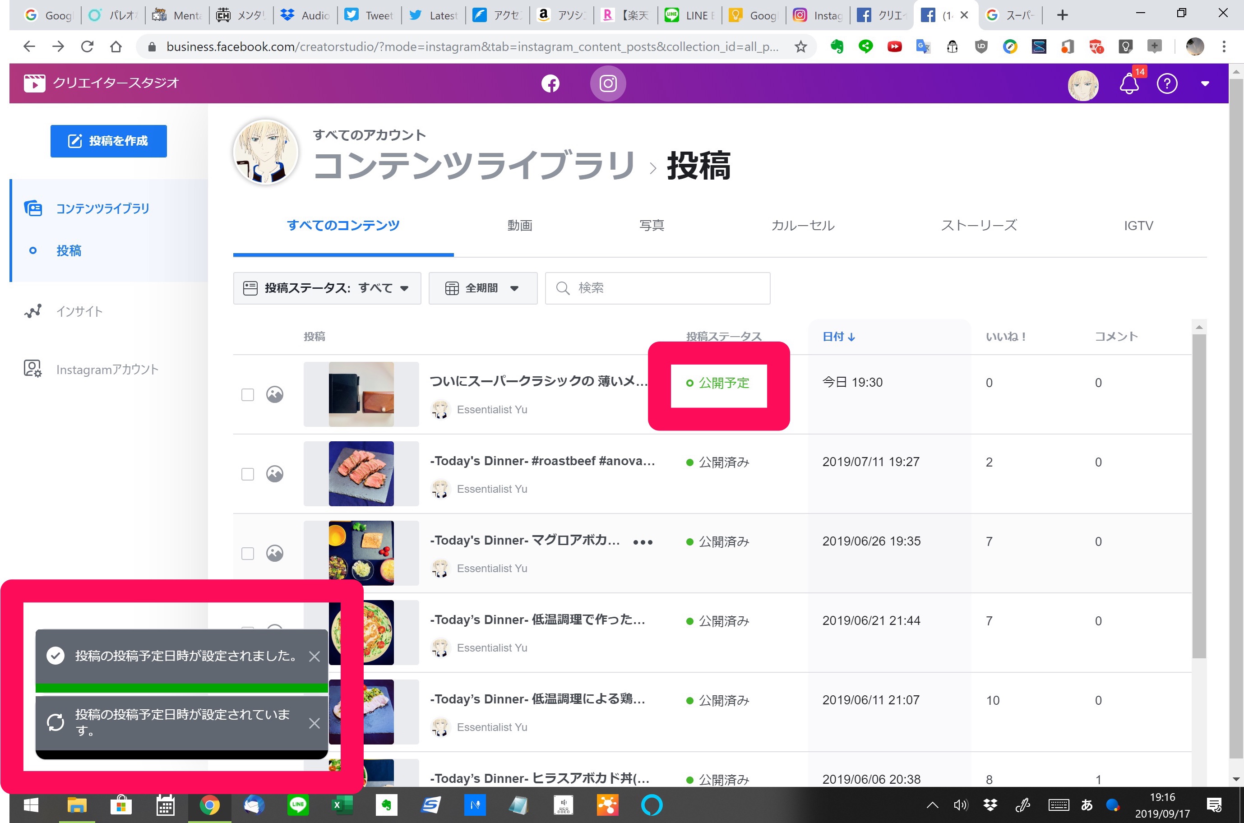Switch to the Facebook icon in header
This screenshot has height=823, width=1244.
[x=550, y=83]
